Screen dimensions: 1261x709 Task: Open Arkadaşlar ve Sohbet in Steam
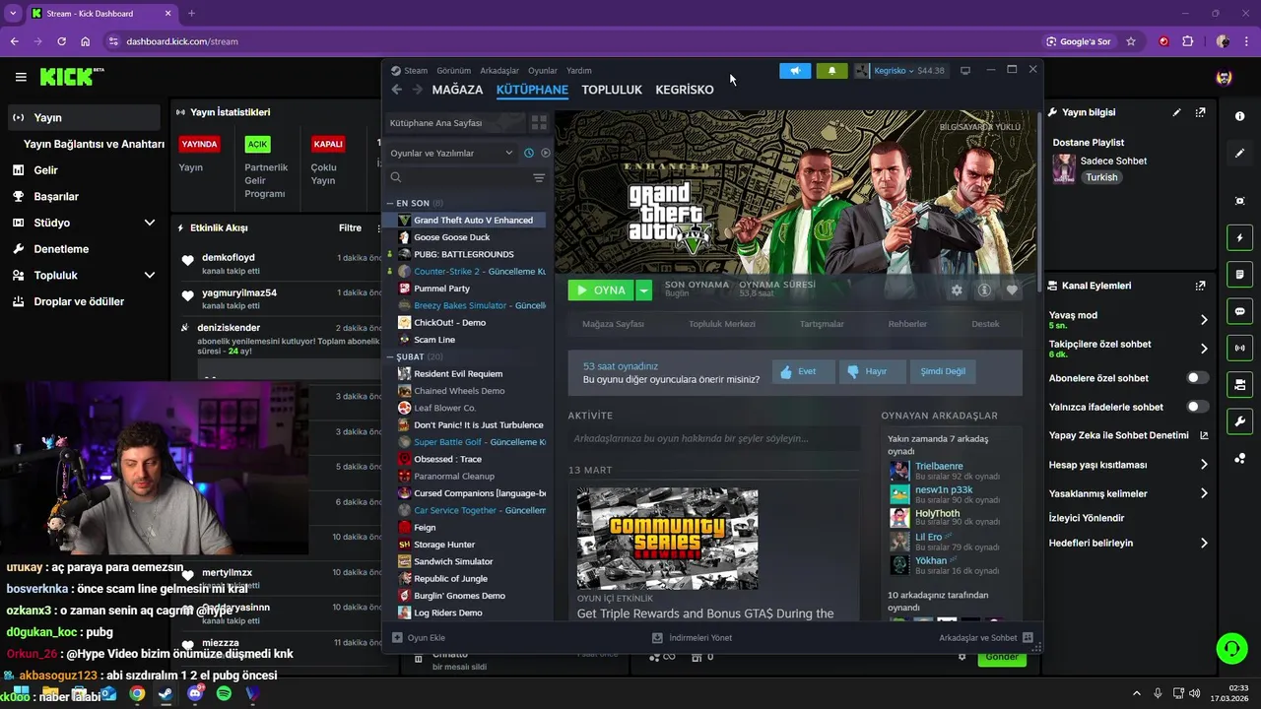click(985, 638)
